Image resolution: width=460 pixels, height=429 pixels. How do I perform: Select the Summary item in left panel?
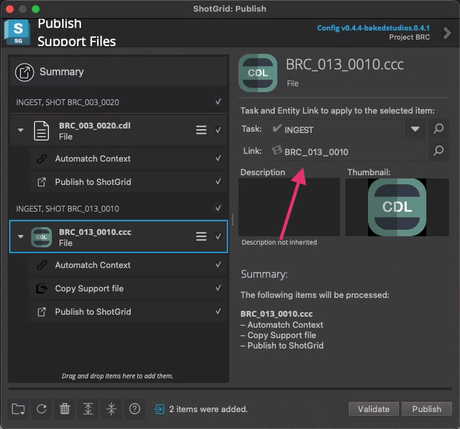point(61,72)
